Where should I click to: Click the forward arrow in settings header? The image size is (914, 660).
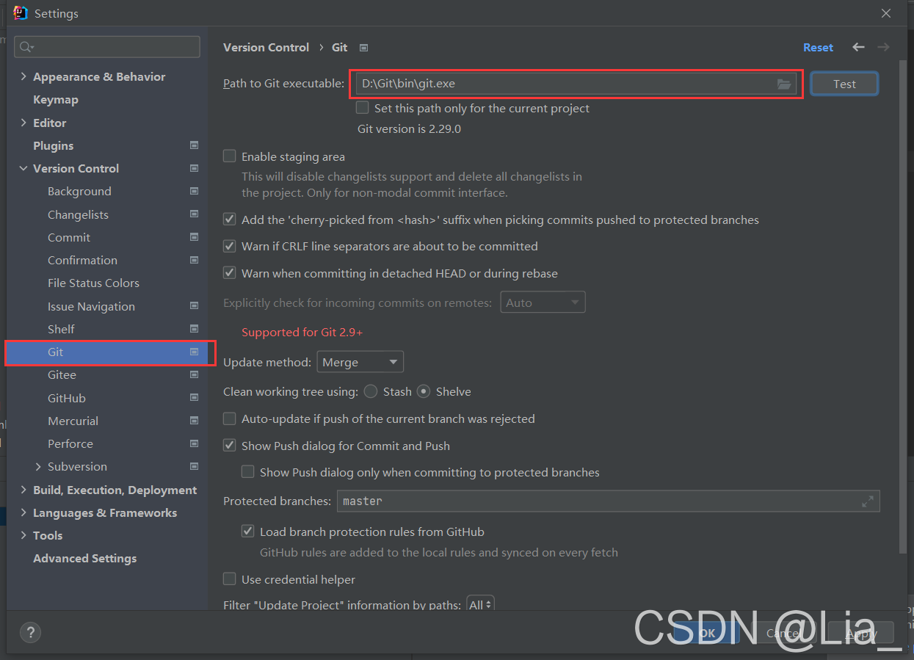(883, 47)
